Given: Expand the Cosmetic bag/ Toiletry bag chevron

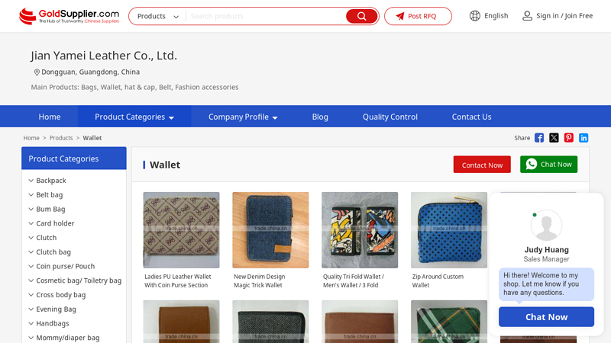Looking at the screenshot, I should [31, 280].
